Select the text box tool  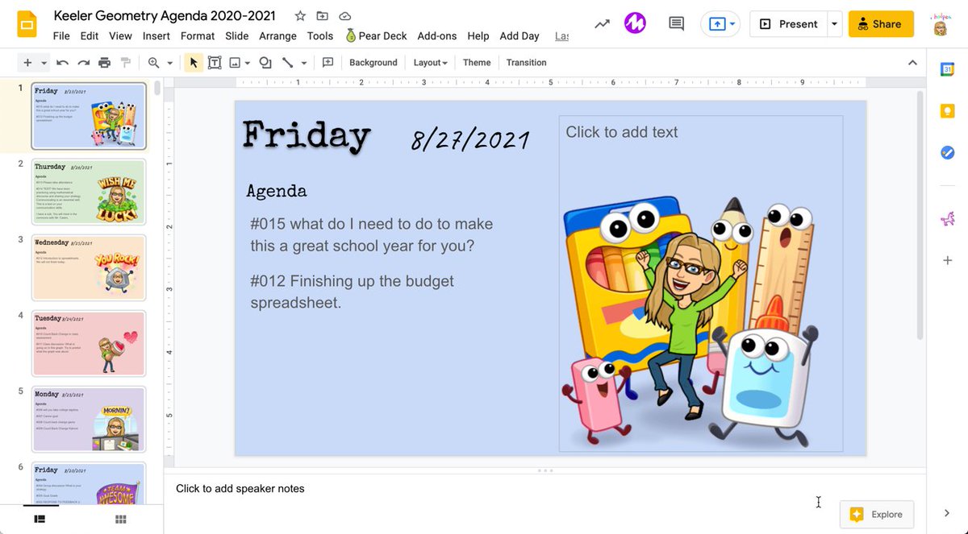click(x=215, y=63)
